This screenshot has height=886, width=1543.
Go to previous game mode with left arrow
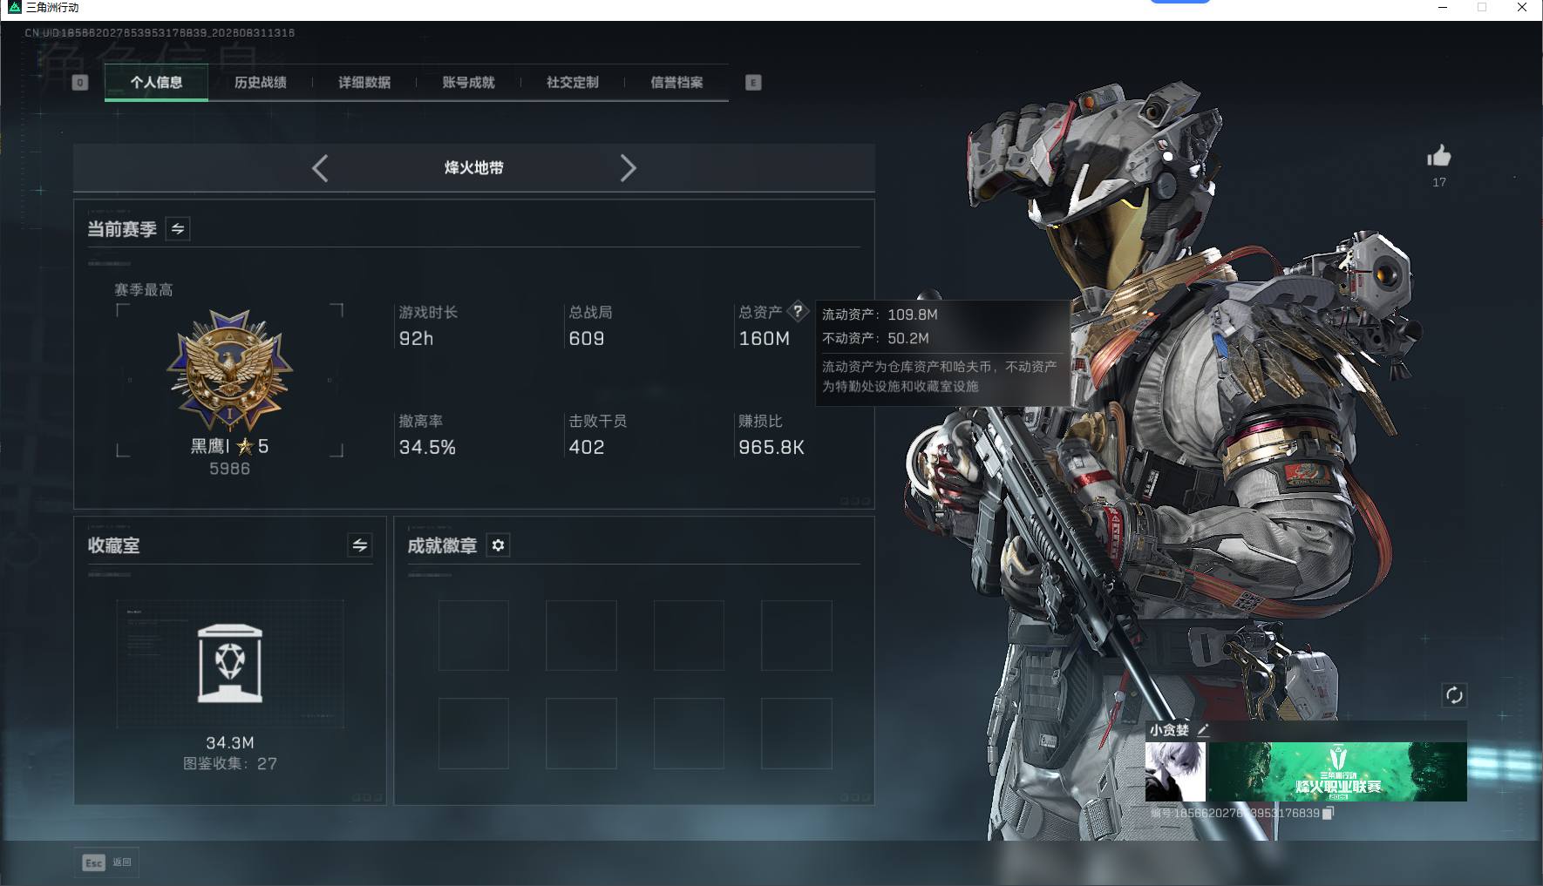click(320, 168)
